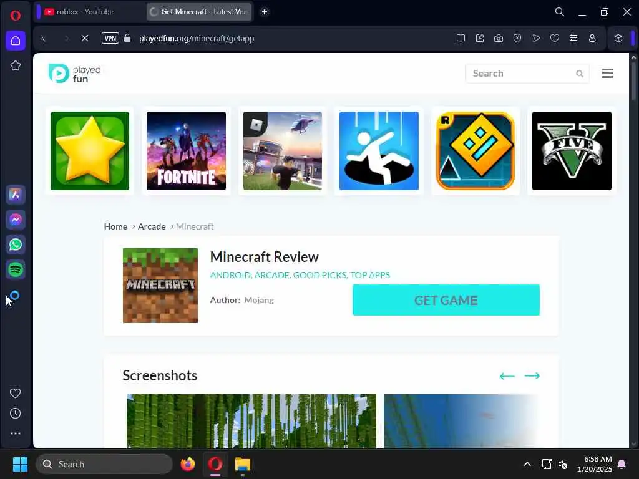Stop loading the page
The width and height of the screenshot is (639, 479).
tap(85, 38)
